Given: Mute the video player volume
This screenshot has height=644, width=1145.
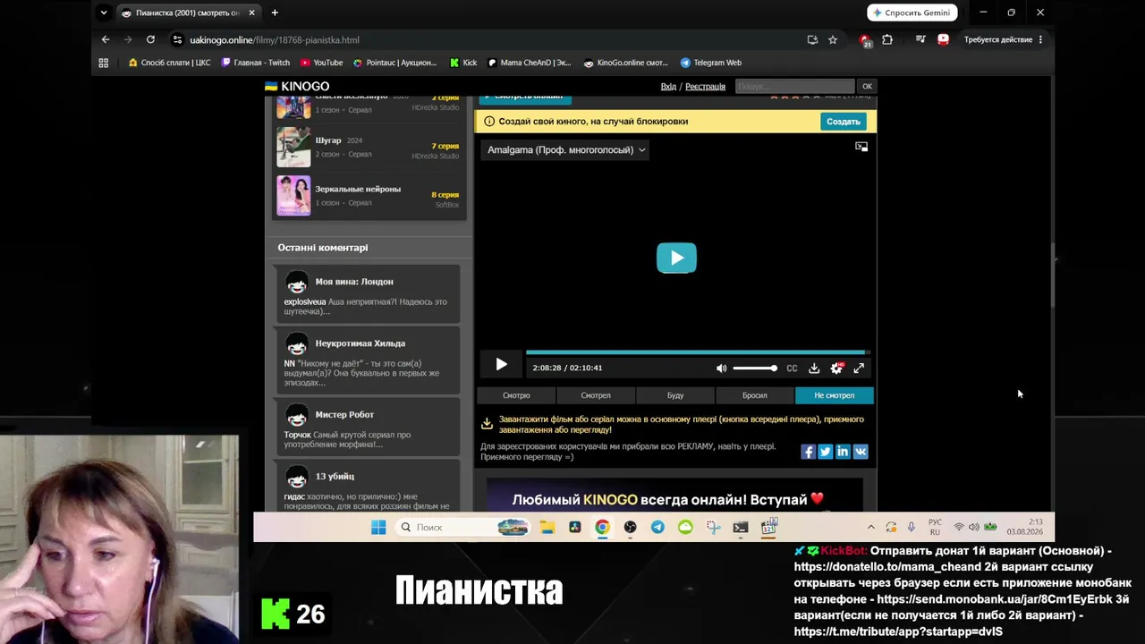Looking at the screenshot, I should pyautogui.click(x=722, y=368).
